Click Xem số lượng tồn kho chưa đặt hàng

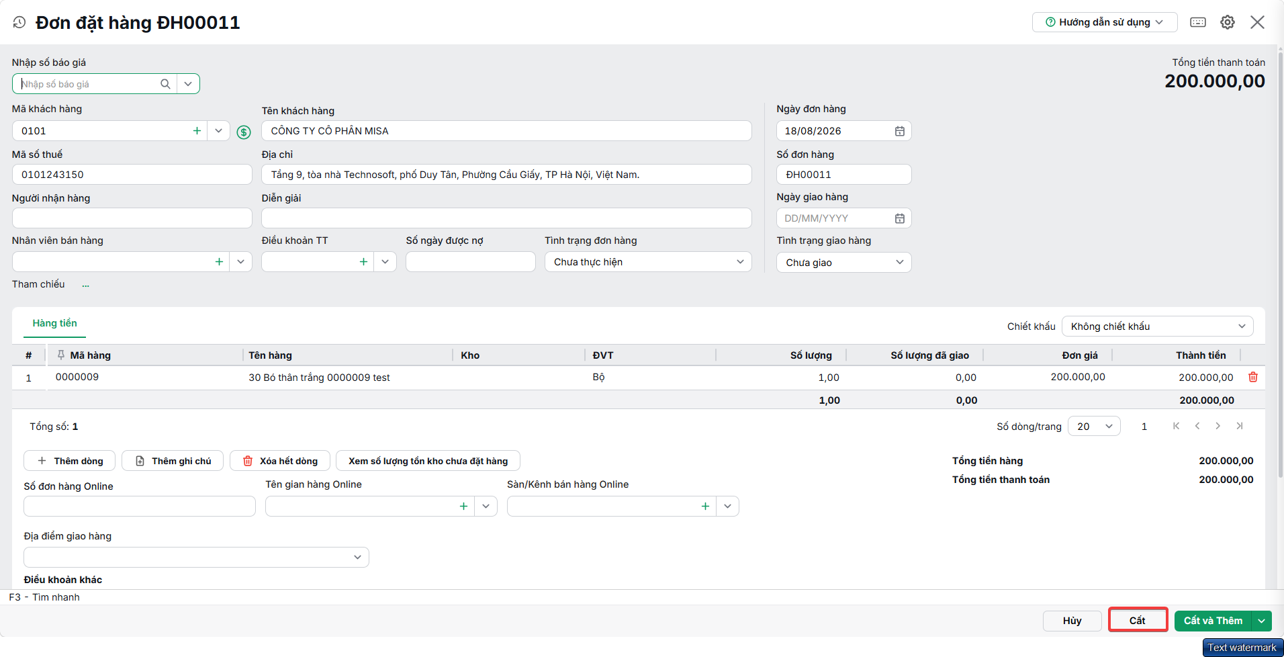pyautogui.click(x=428, y=461)
